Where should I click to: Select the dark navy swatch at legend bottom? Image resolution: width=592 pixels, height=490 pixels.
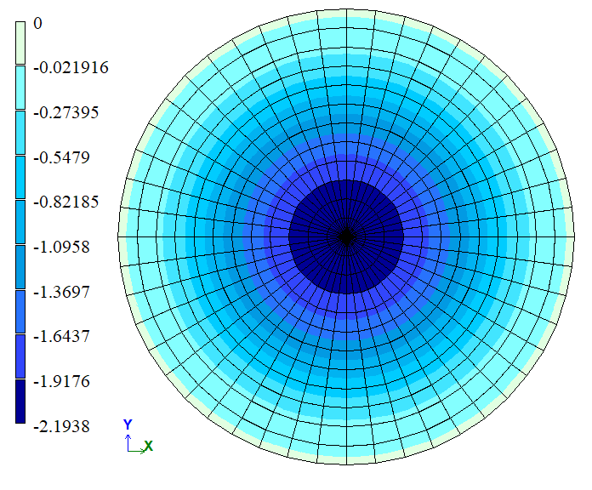pos(21,402)
